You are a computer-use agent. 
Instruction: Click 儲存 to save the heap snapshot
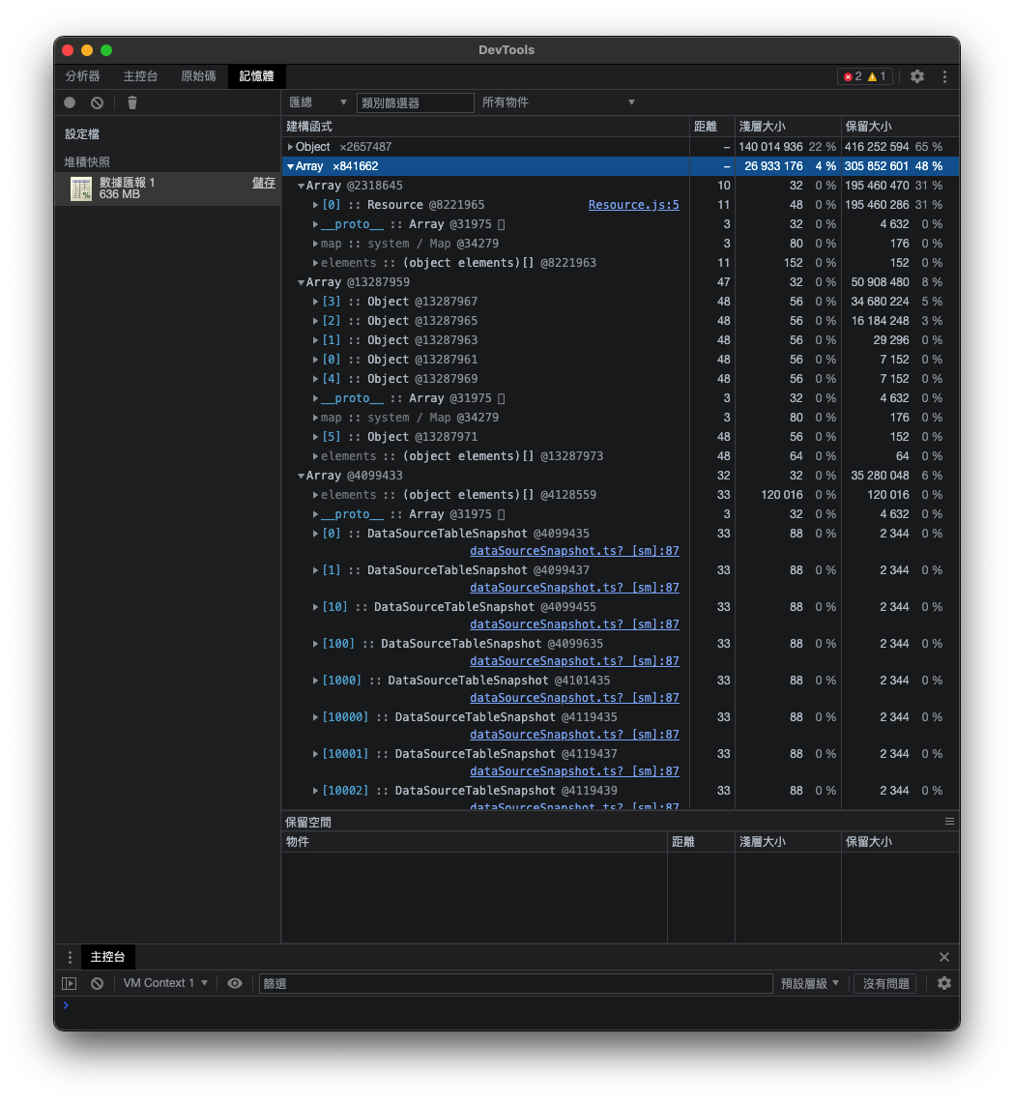point(263,183)
